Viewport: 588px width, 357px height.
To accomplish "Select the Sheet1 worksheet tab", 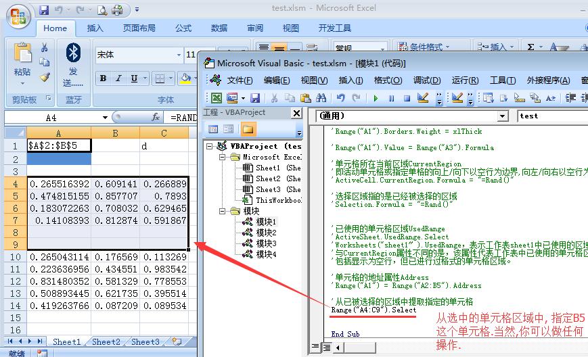I will (x=67, y=341).
